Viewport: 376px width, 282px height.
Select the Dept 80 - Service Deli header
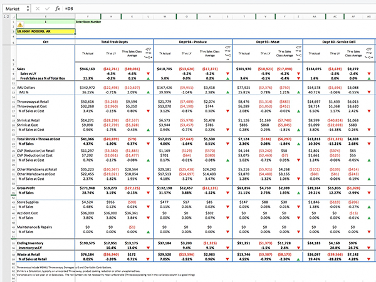click(338, 42)
